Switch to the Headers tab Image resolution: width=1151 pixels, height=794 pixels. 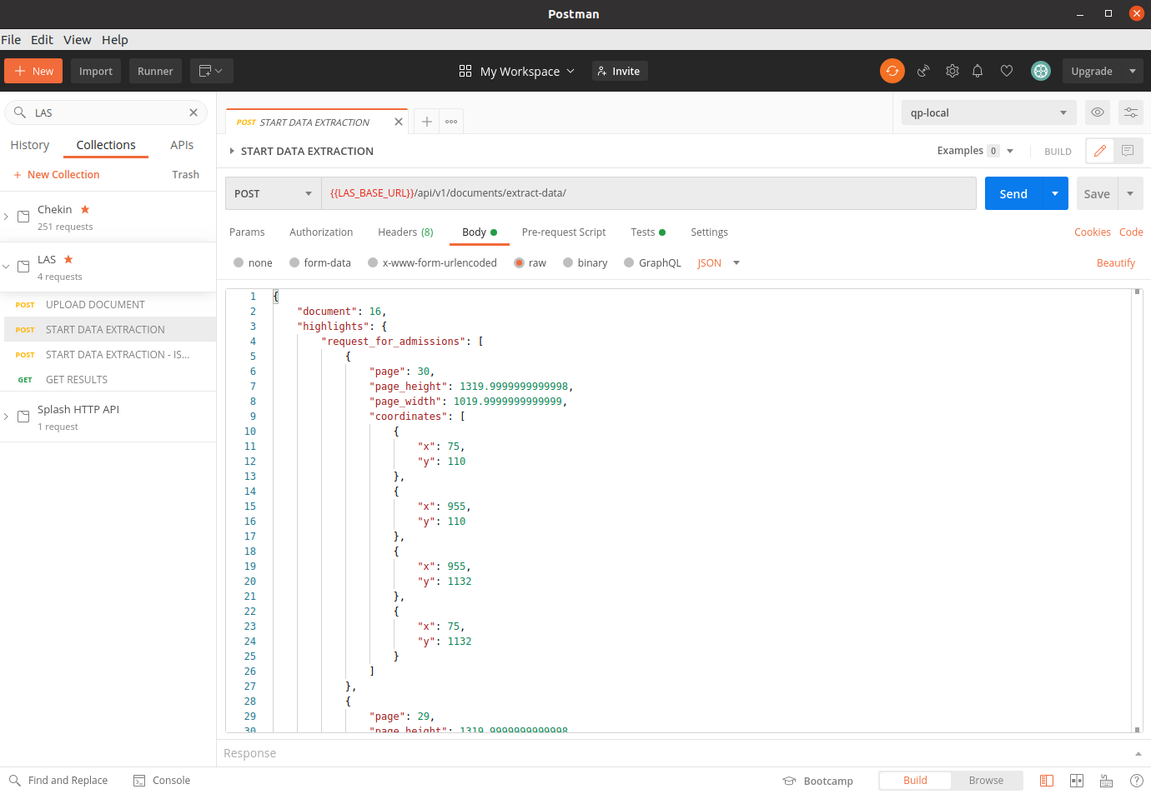(x=405, y=232)
